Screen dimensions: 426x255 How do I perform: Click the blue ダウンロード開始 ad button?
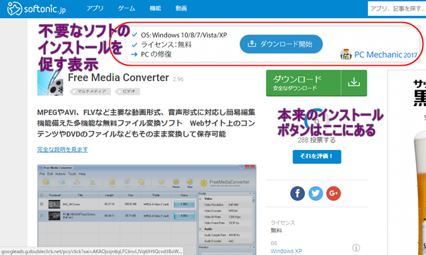click(x=281, y=44)
